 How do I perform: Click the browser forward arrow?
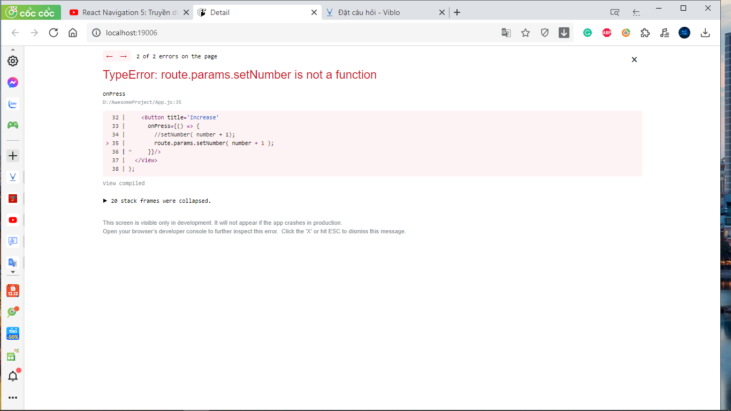34,33
